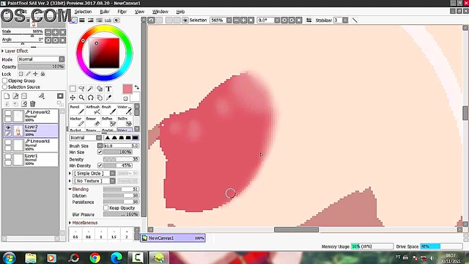Create a new layer with the New Layer icon

click(7, 96)
